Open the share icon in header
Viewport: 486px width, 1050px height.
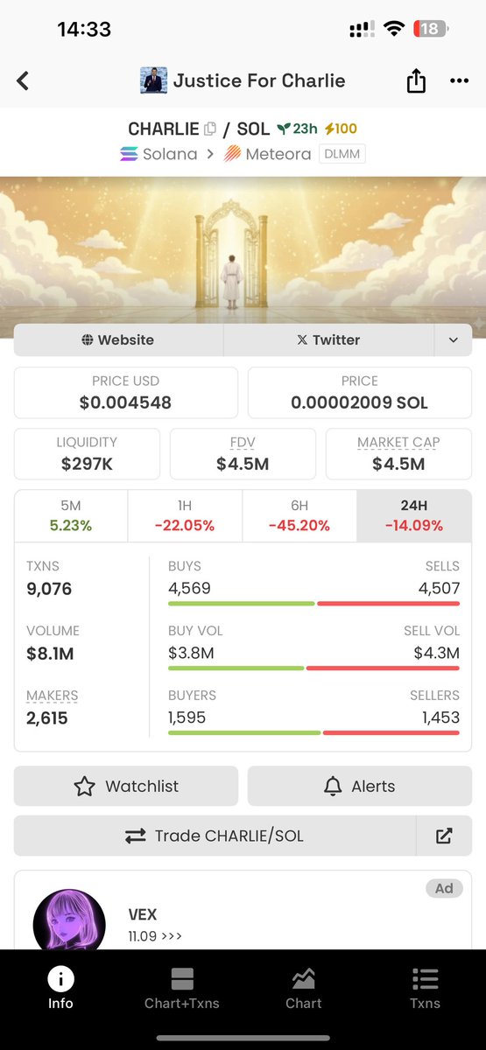pos(416,81)
